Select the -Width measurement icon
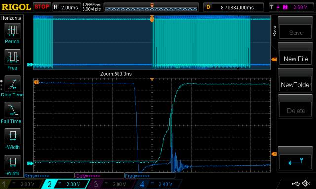The width and height of the screenshot is (316, 189). coord(12,162)
